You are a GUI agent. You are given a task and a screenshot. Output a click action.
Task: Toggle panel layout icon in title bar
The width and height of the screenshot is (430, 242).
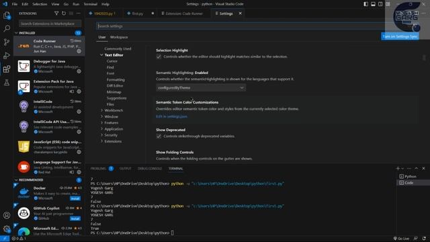[x=374, y=4]
